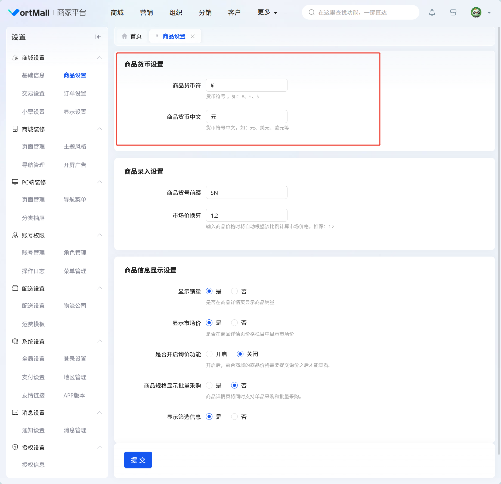
Task: Collapse the 配送设置 sidebar group
Action: [x=100, y=288]
